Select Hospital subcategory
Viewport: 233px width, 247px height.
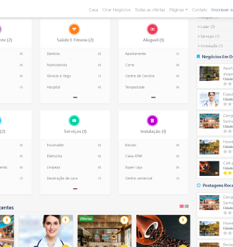point(54,87)
